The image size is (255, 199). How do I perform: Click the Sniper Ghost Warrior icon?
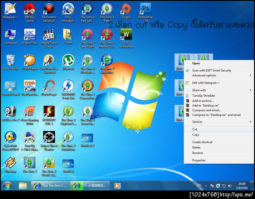tap(49, 141)
